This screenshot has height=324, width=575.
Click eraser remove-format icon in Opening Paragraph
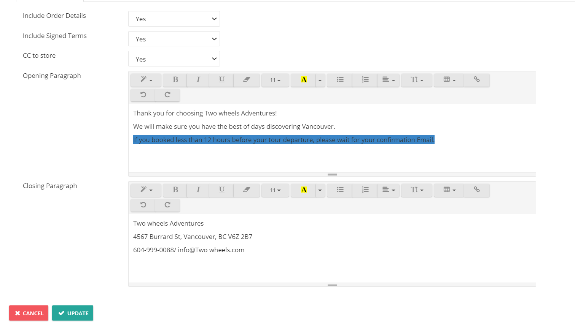coord(247,80)
